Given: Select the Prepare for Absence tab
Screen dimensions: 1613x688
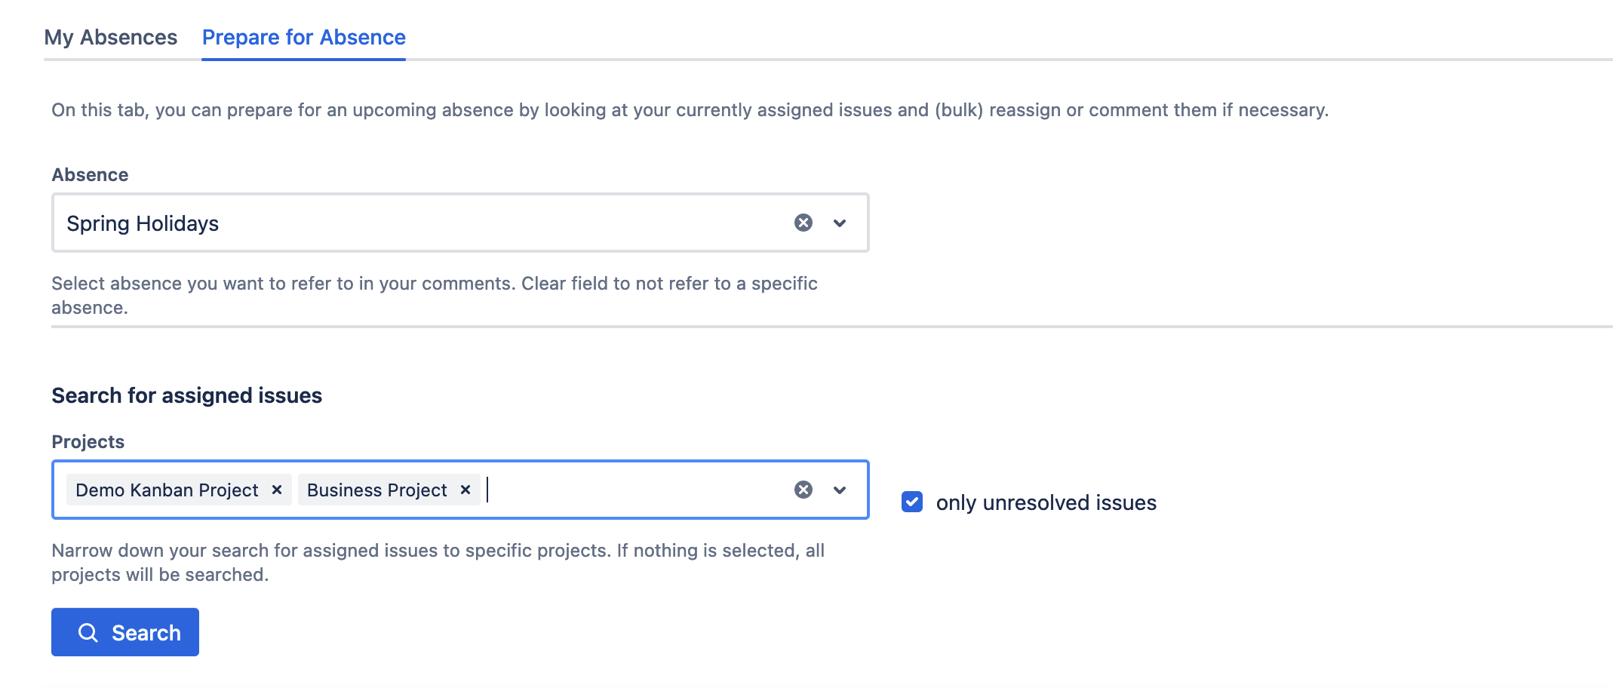Looking at the screenshot, I should click(x=303, y=37).
